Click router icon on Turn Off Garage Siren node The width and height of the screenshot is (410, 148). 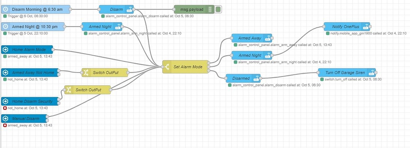372,72
